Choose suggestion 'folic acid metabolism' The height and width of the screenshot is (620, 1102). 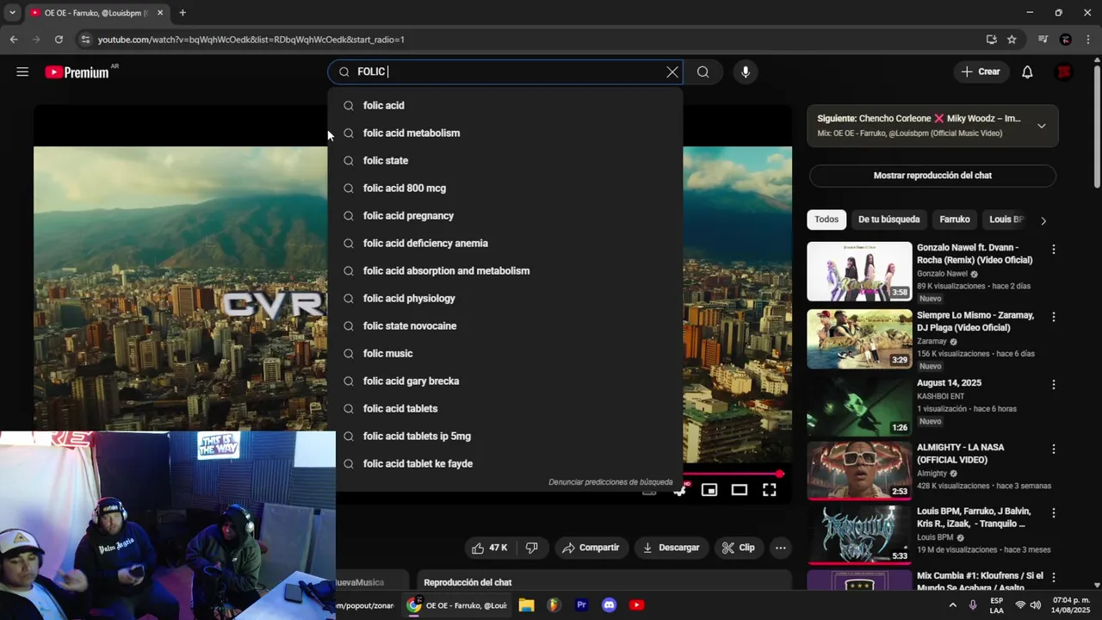[x=505, y=133]
